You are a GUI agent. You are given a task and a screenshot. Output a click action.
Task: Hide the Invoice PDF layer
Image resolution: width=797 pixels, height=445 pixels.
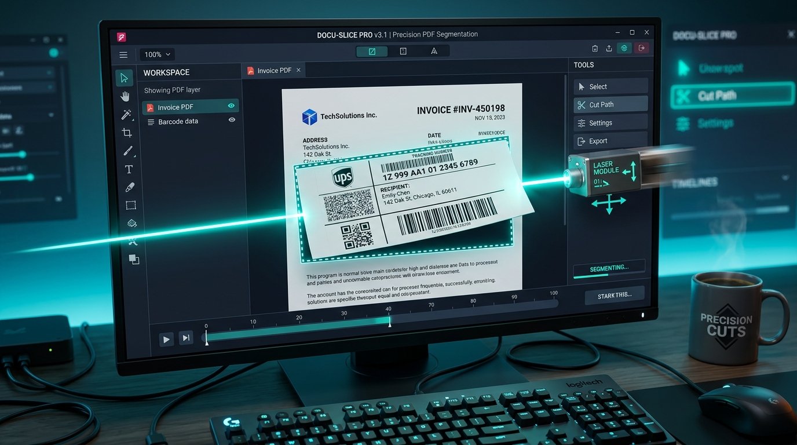(231, 106)
